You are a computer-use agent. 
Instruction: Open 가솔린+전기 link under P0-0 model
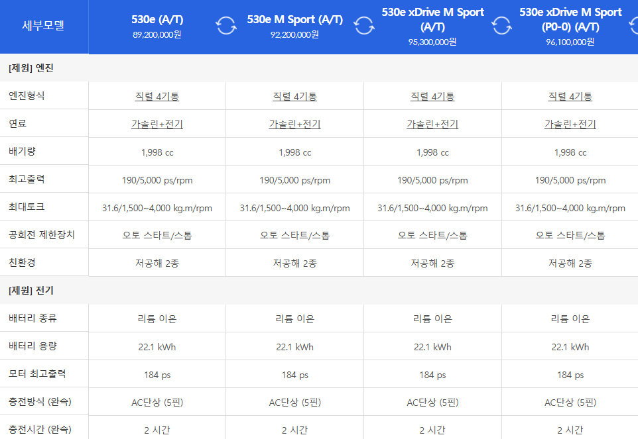click(570, 124)
